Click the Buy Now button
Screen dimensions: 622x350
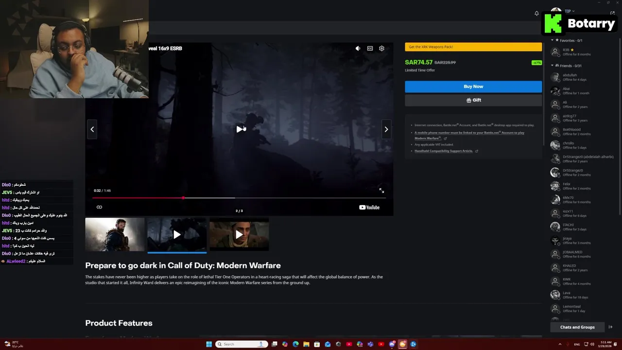click(x=473, y=87)
